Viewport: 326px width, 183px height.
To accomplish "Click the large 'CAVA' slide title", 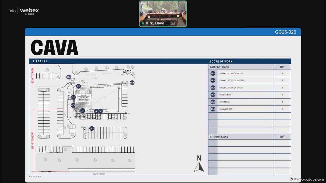I will coord(55,48).
